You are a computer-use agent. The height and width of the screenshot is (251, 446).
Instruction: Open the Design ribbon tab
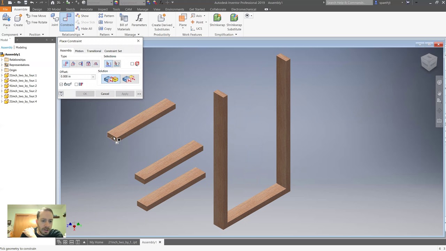click(x=37, y=9)
